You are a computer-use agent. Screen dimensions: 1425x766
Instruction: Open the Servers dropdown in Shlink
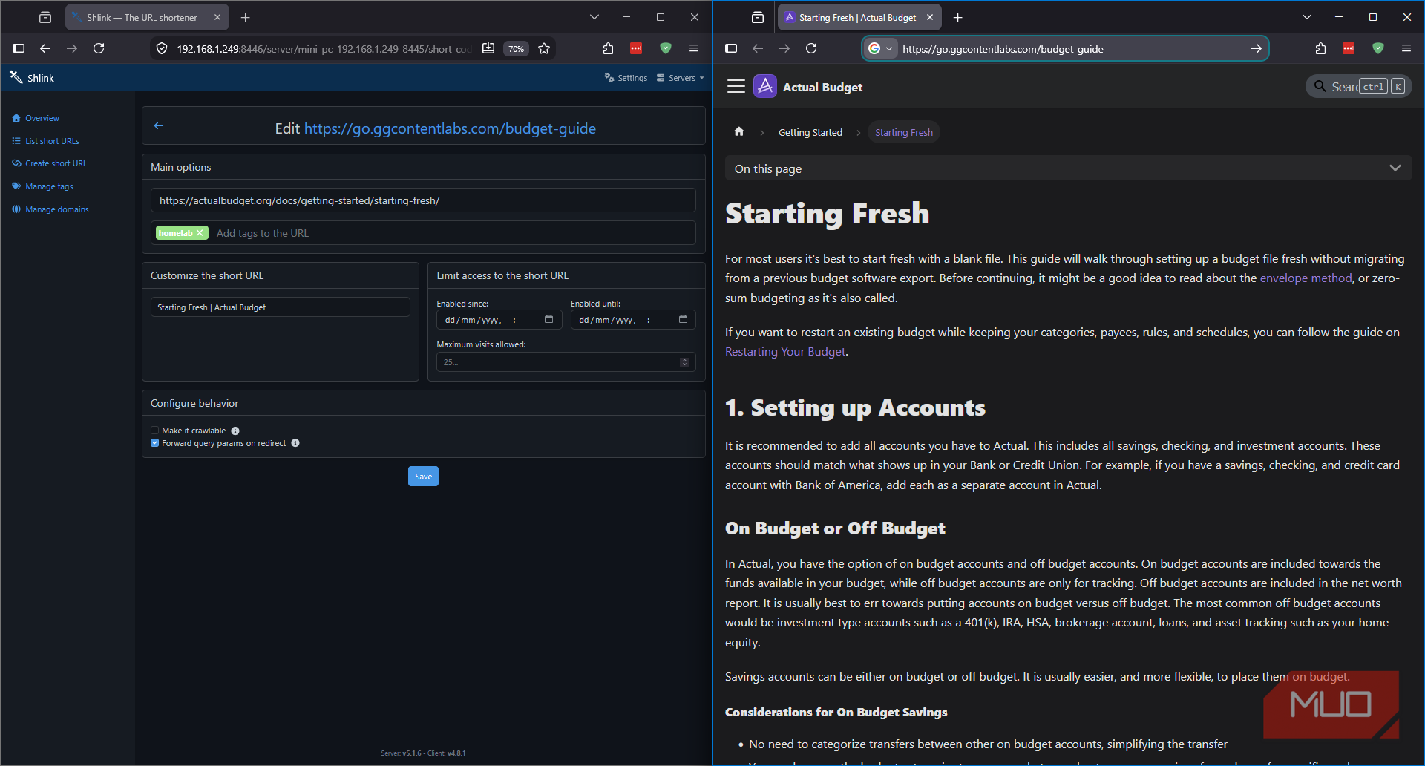pyautogui.click(x=680, y=78)
